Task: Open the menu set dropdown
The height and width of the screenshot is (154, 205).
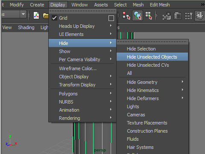Action: 23,14
